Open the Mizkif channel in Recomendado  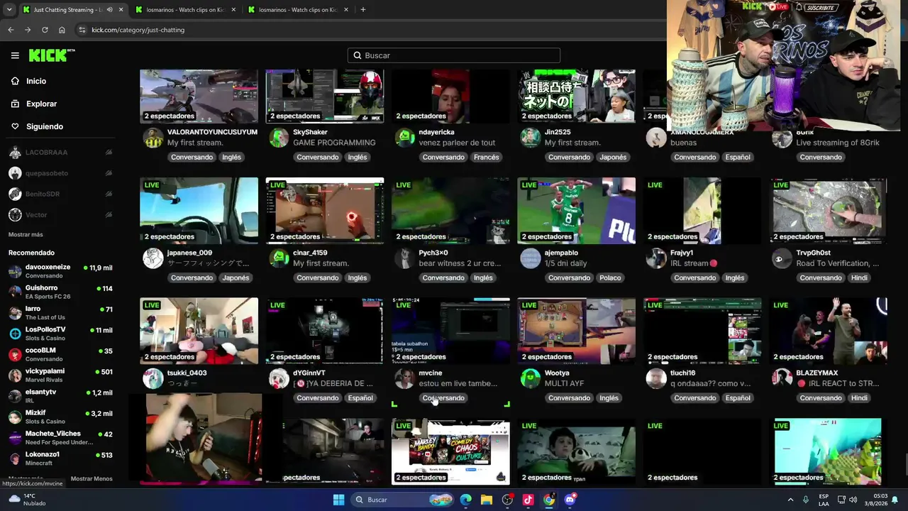coord(60,416)
